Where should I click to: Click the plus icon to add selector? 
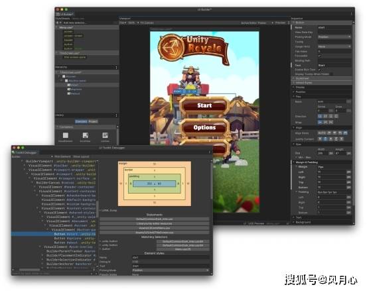57,23
